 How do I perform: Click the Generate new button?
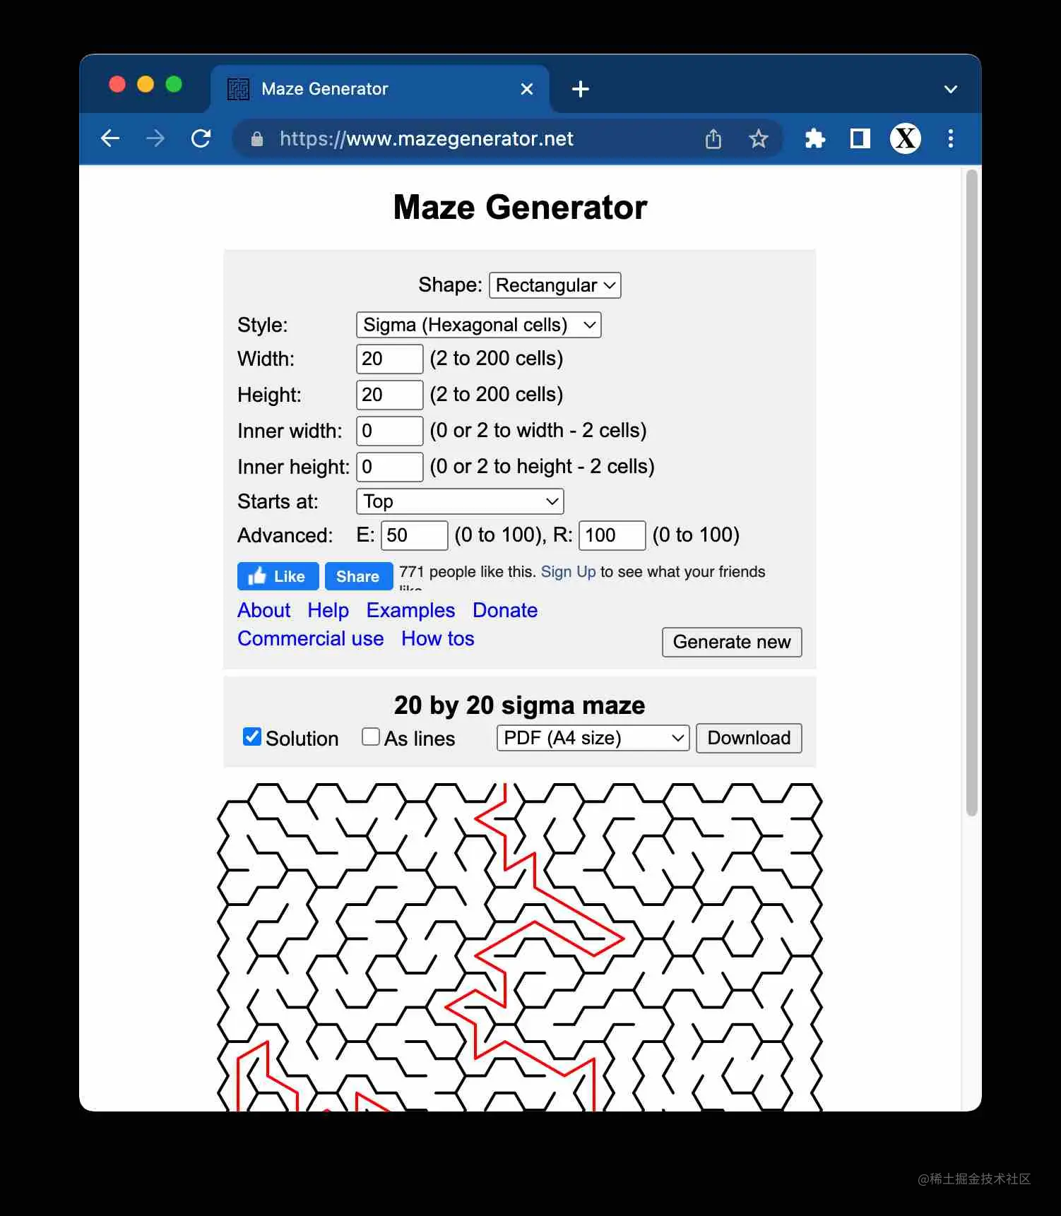pos(732,642)
